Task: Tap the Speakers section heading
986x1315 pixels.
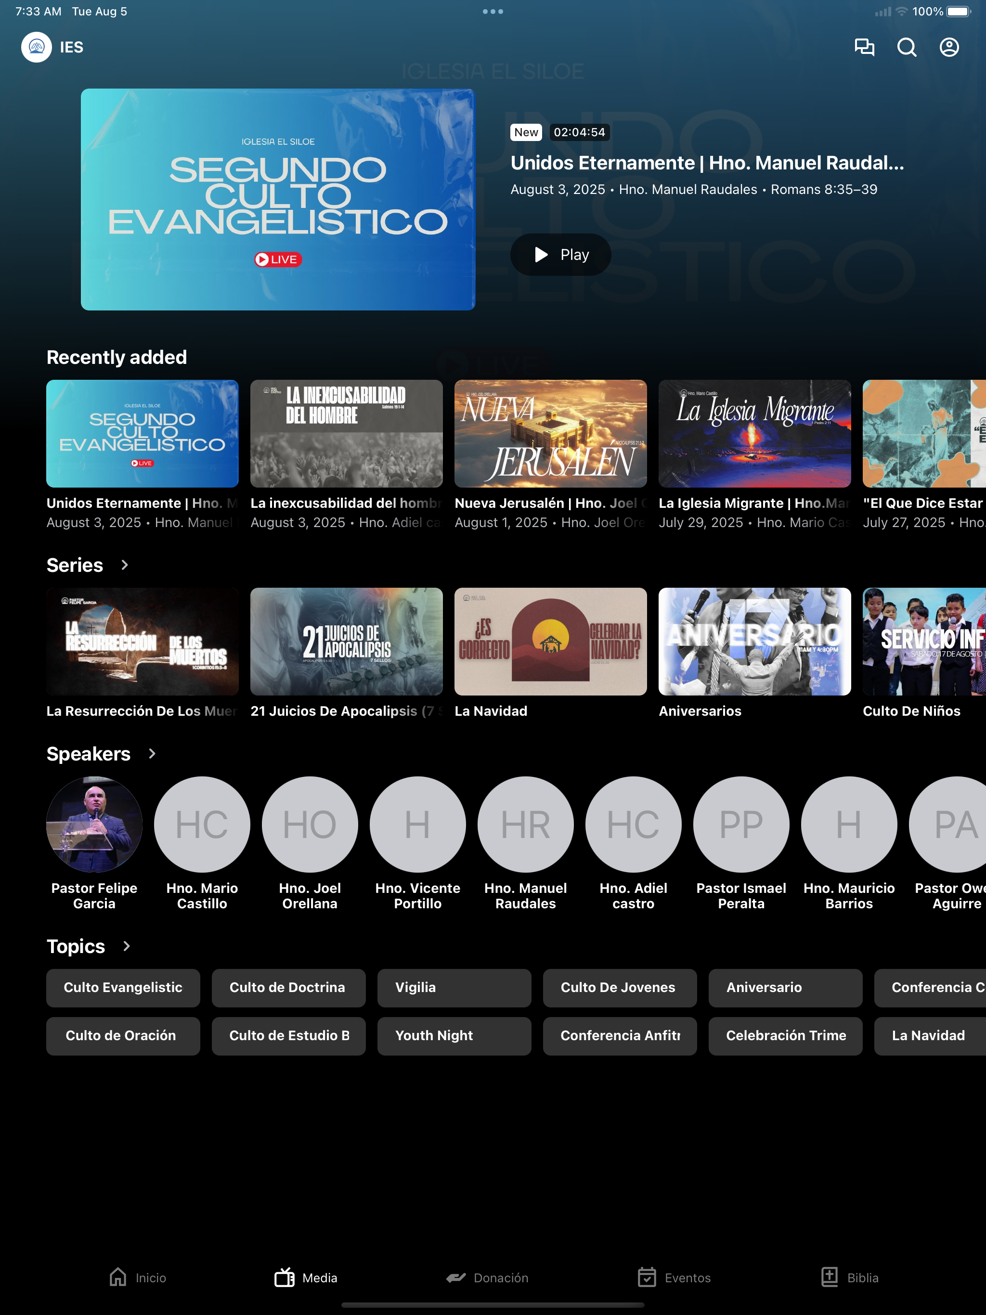Action: pyautogui.click(x=89, y=754)
